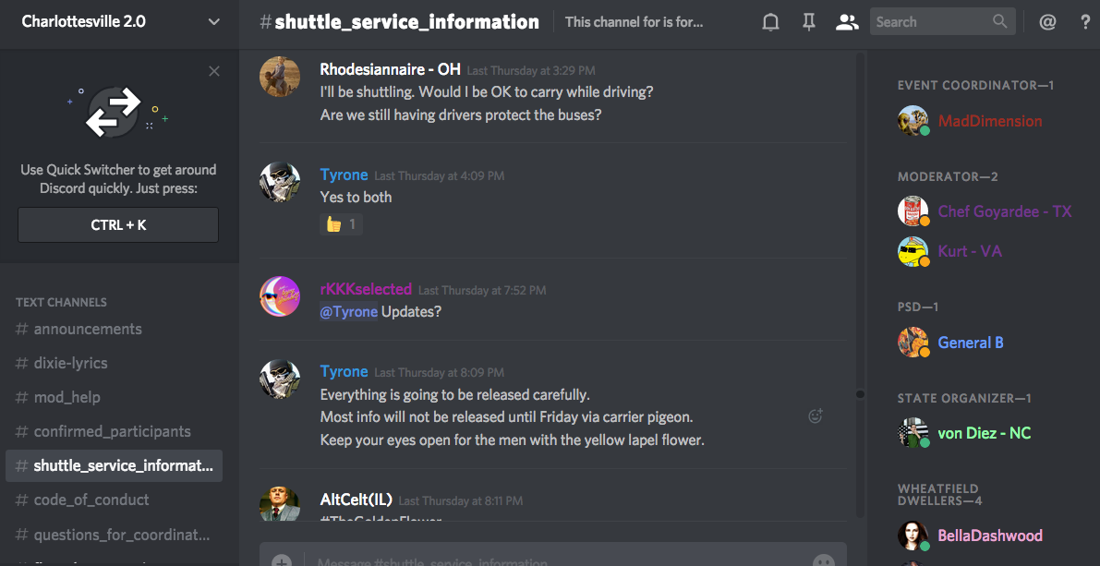Show pinned messages with the pin icon

point(809,22)
